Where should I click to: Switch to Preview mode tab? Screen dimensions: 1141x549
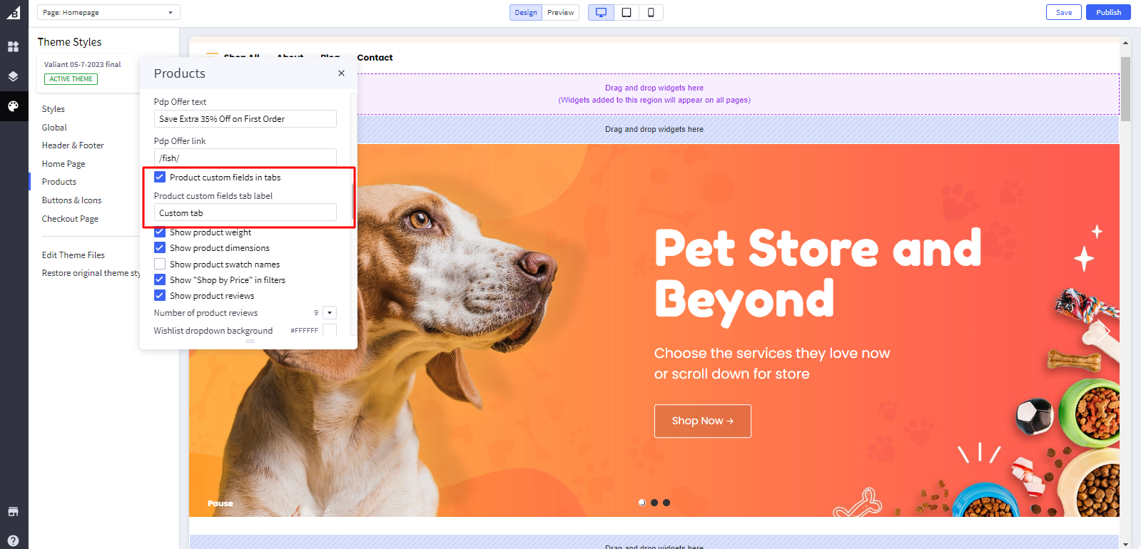point(561,12)
